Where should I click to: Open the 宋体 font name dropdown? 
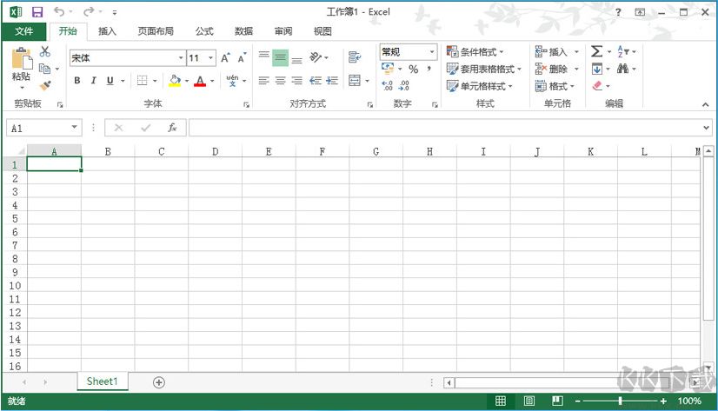point(181,57)
